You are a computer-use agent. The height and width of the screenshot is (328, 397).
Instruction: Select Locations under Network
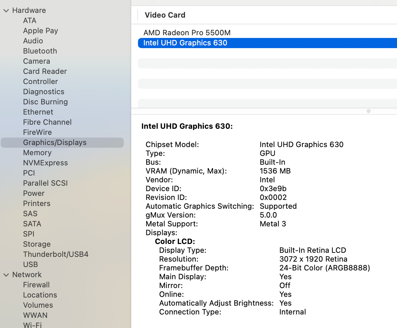coord(40,295)
